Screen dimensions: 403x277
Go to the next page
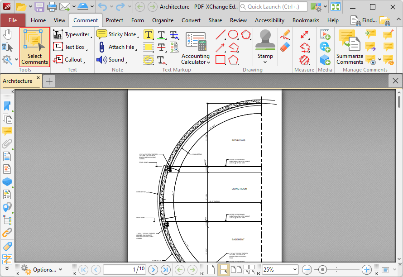tap(153, 270)
